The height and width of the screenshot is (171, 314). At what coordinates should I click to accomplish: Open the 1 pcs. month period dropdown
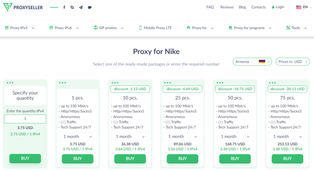tap(78, 137)
